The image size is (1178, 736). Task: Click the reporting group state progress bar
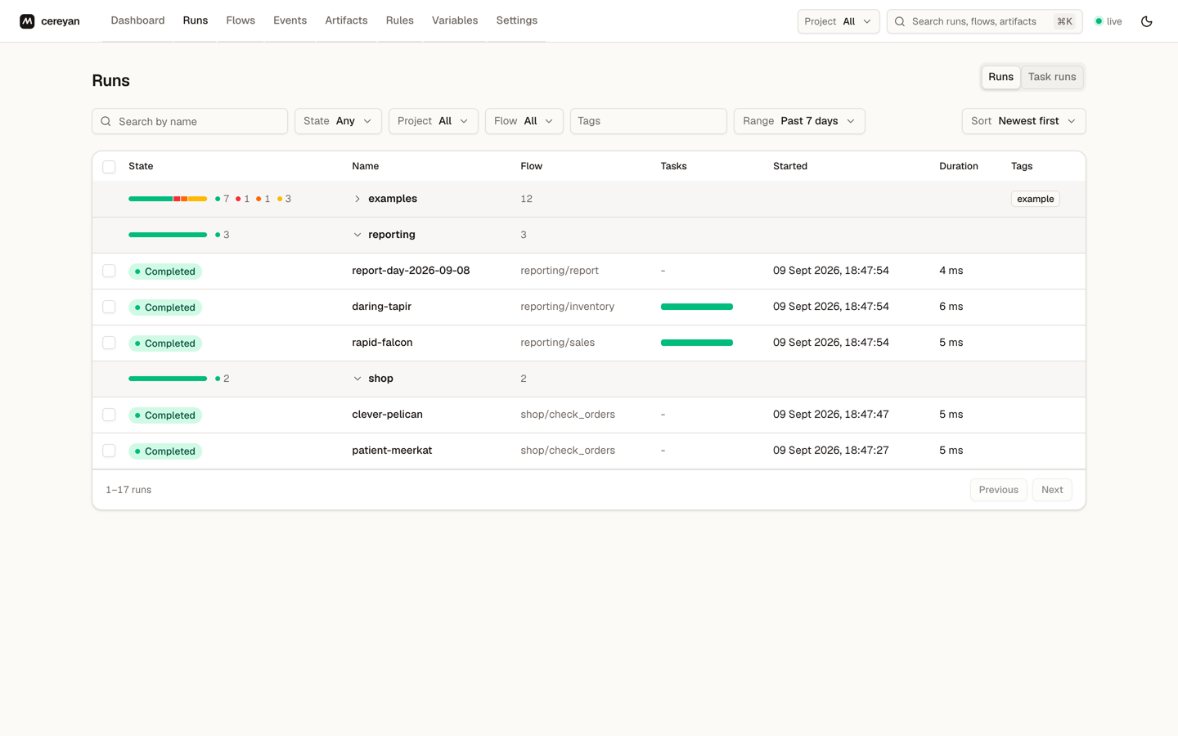pos(168,235)
